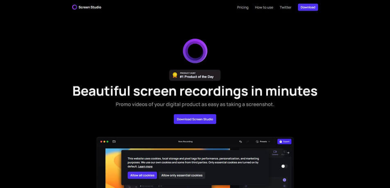Click the Screen Studio logo in the header
The image size is (390, 188).
pyautogui.click(x=86, y=7)
